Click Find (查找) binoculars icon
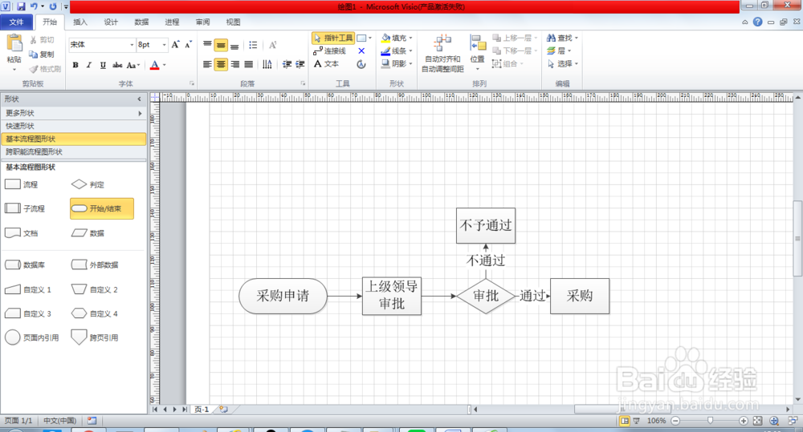The width and height of the screenshot is (803, 432). [x=551, y=38]
